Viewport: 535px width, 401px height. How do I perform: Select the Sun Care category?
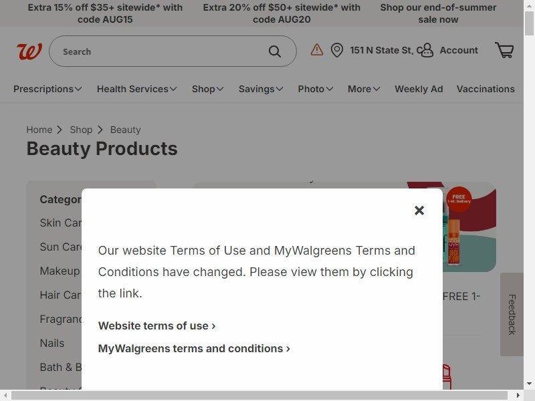pos(61,247)
